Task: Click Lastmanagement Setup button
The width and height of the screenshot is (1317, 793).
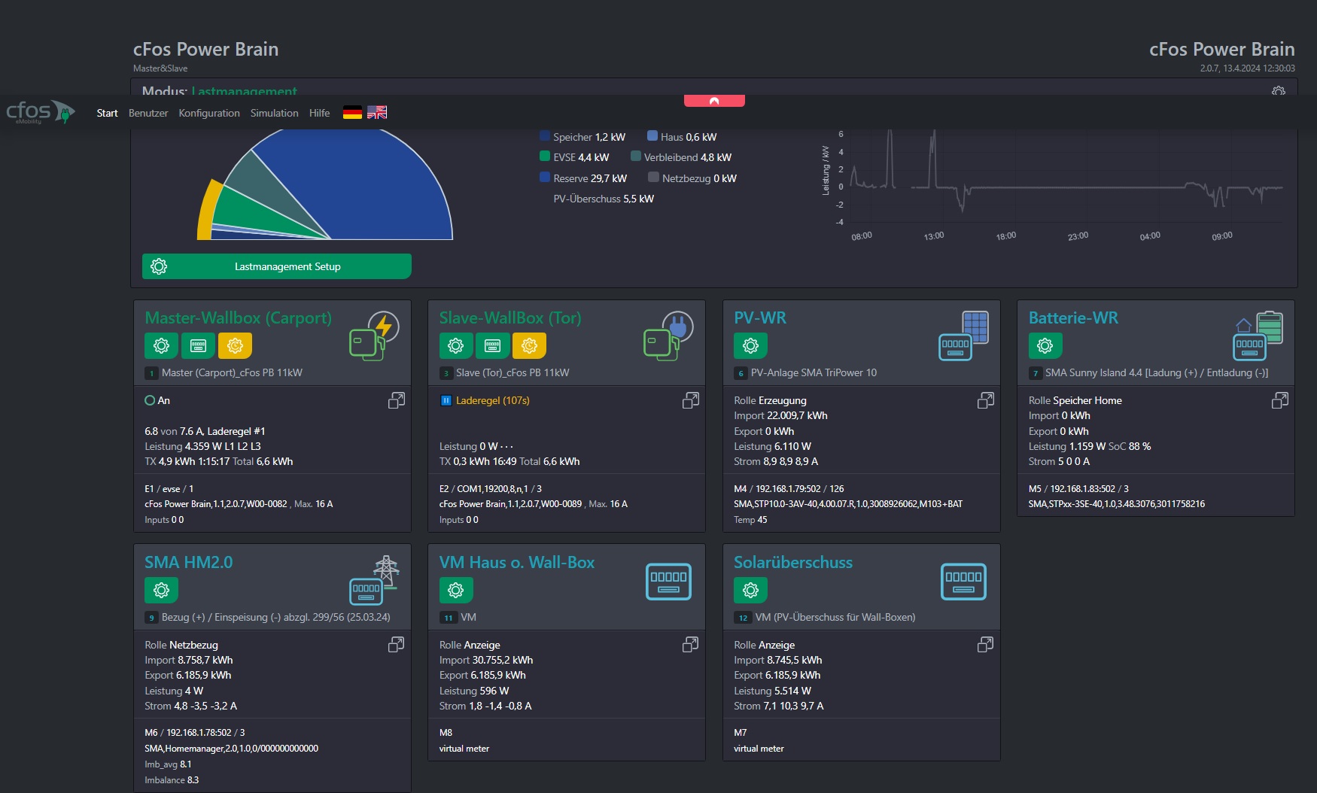Action: coord(277,266)
